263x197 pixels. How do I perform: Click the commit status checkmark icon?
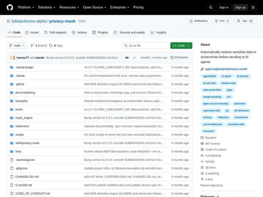134,57
